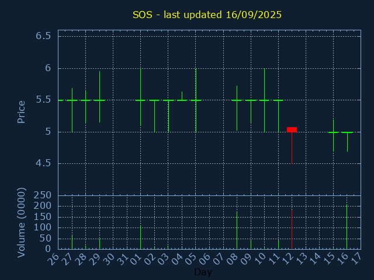The width and height of the screenshot is (374, 280).
Task: Click the 5.5 price axis value
Action: tap(43, 100)
